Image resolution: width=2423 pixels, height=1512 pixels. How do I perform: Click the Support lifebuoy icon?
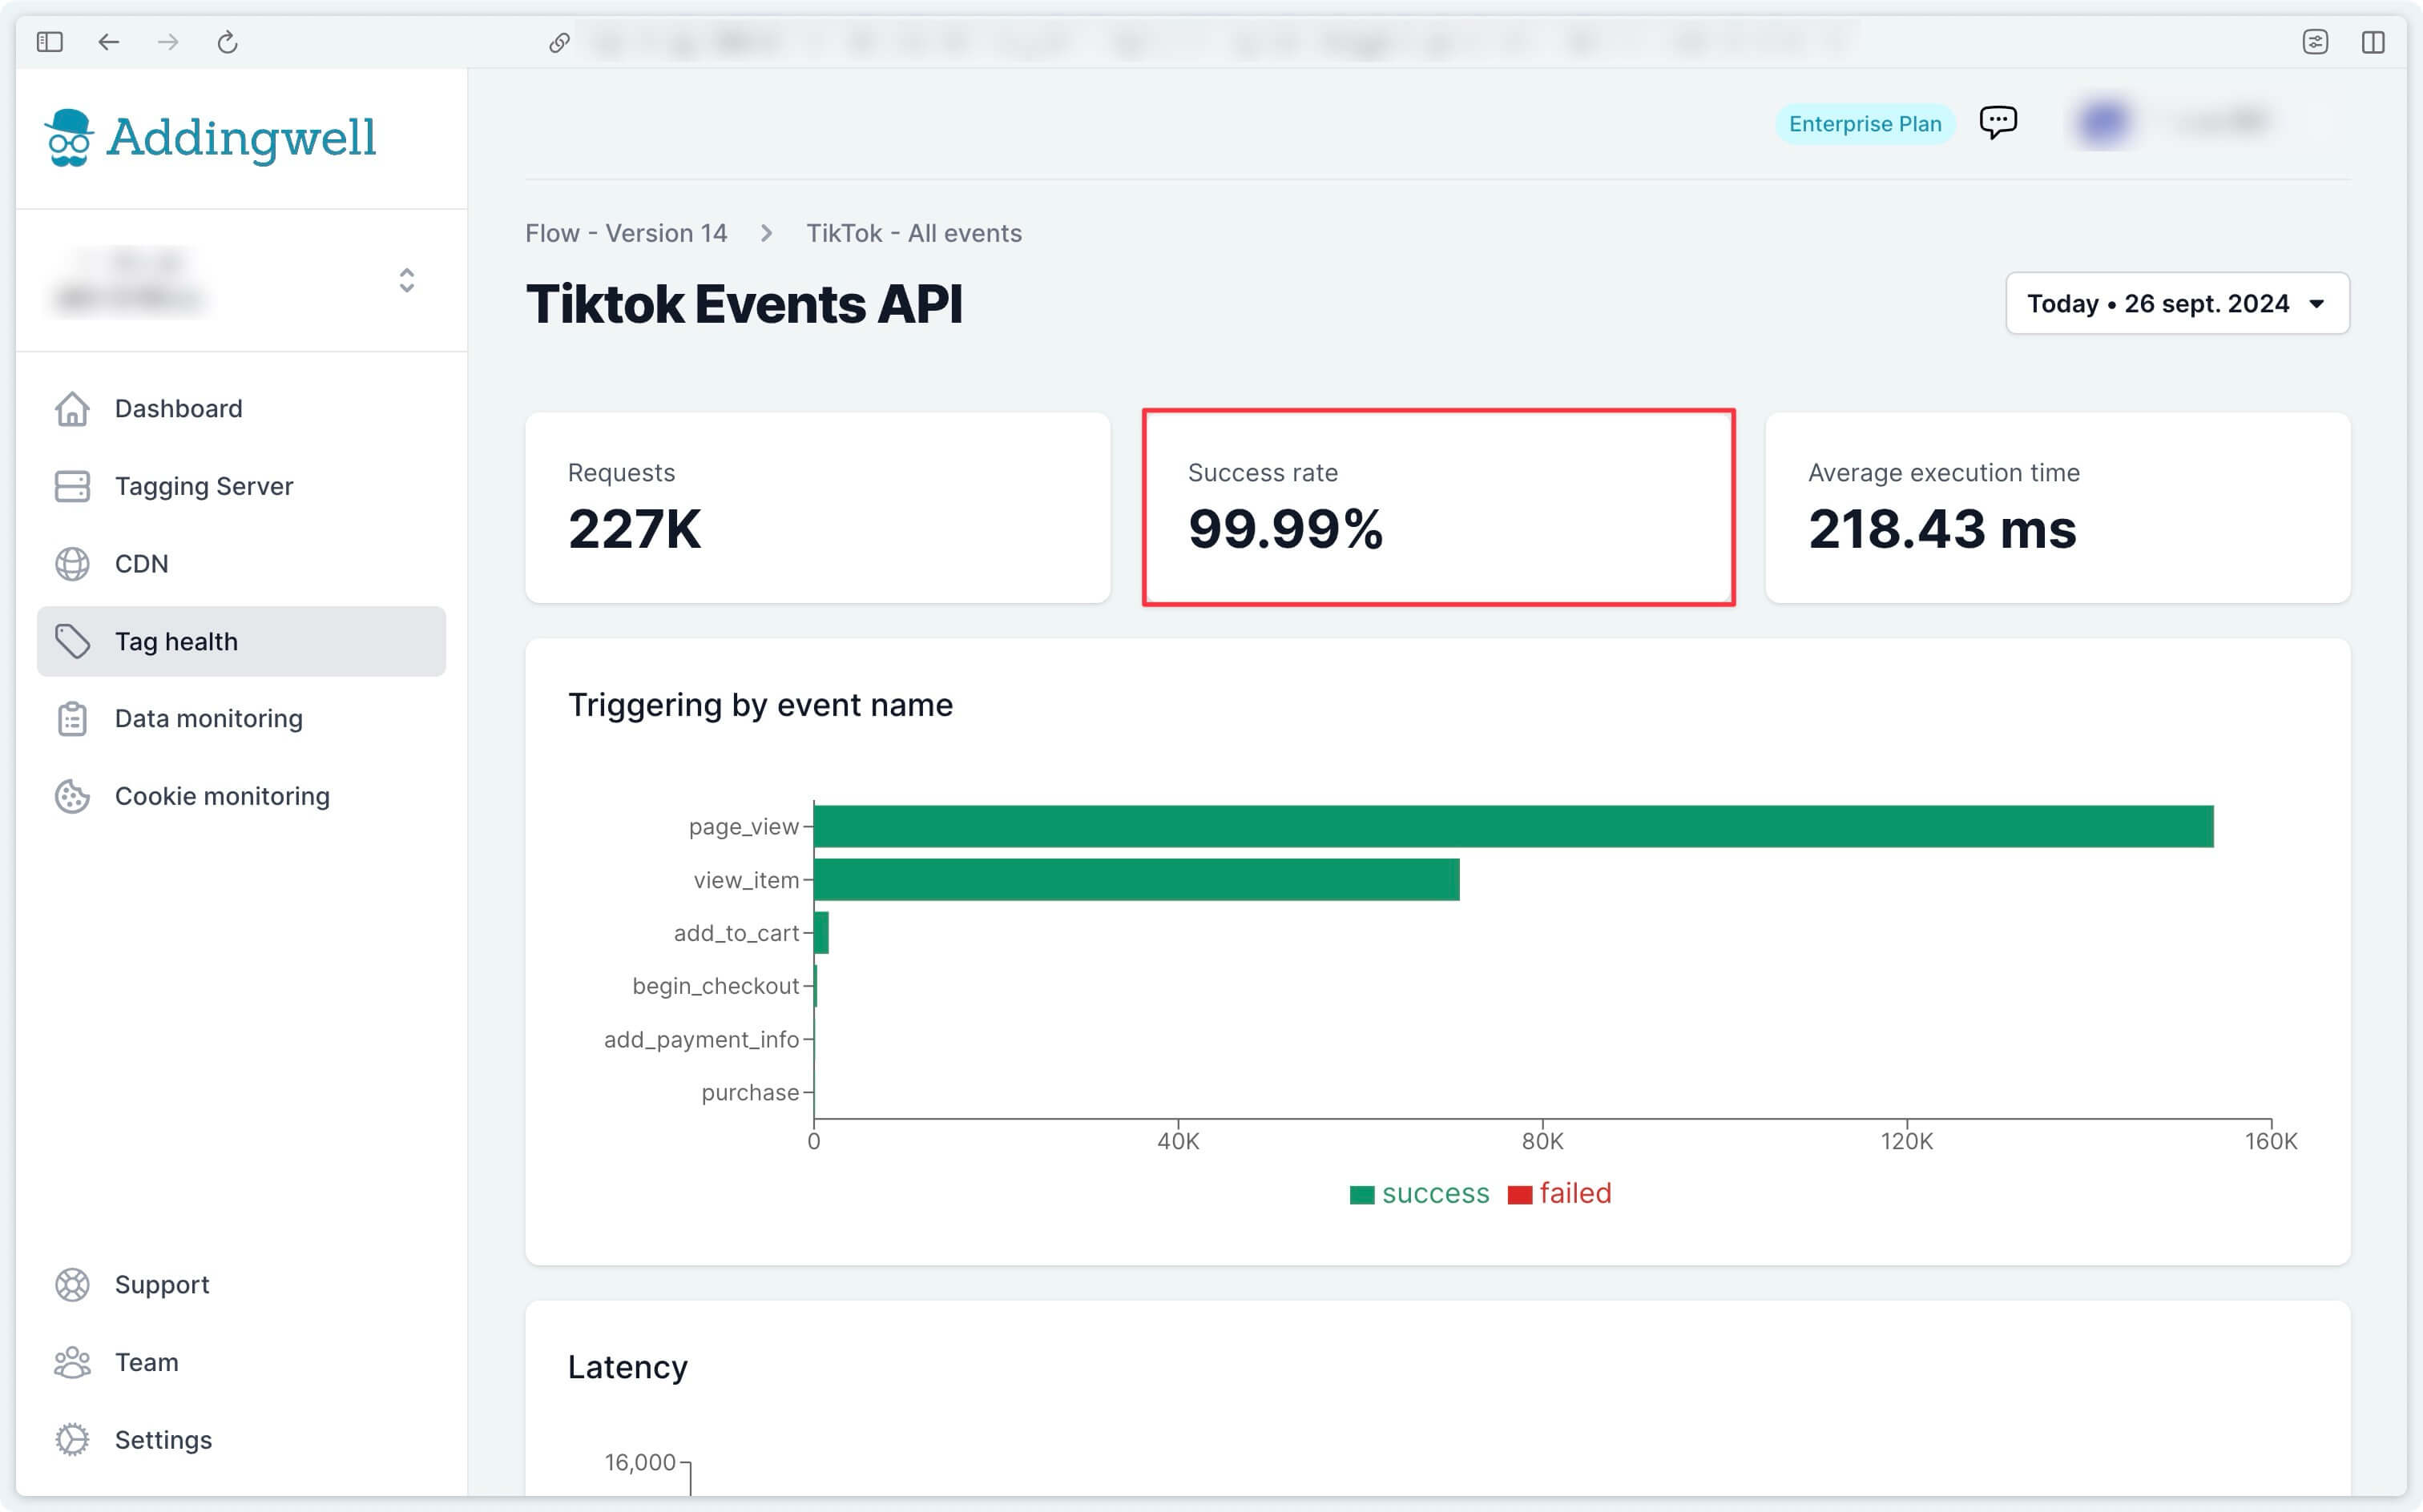click(x=72, y=1285)
